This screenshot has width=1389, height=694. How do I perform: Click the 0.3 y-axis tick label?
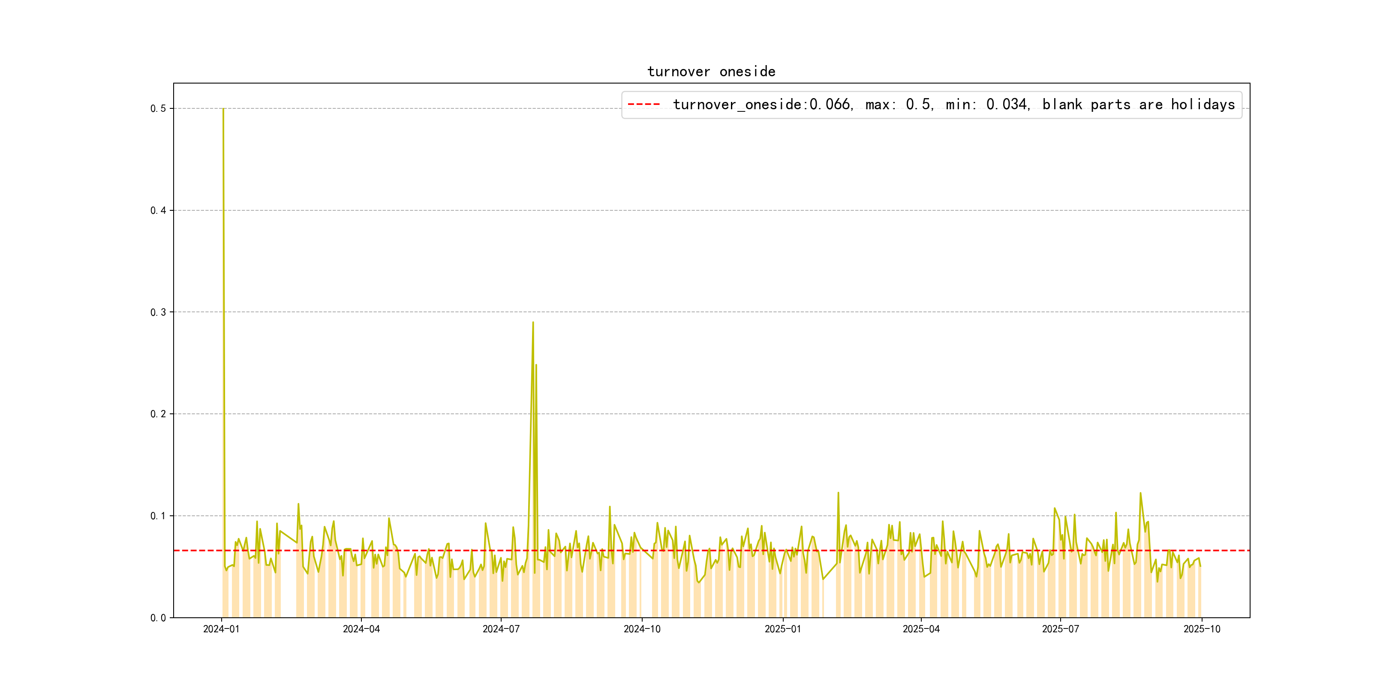[158, 313]
